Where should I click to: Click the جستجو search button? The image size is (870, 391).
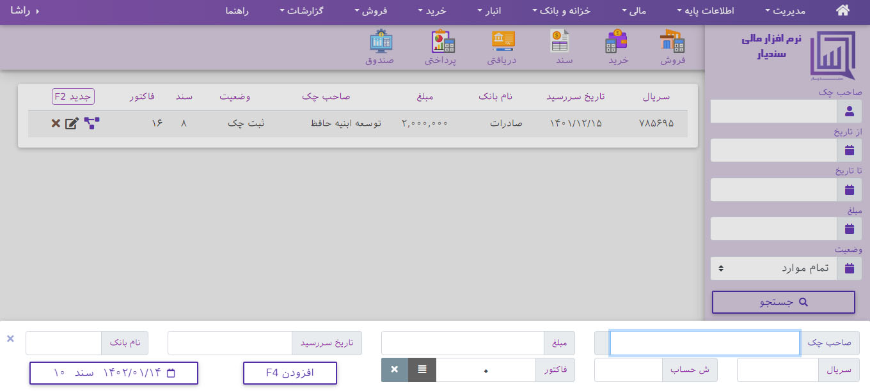pos(783,302)
